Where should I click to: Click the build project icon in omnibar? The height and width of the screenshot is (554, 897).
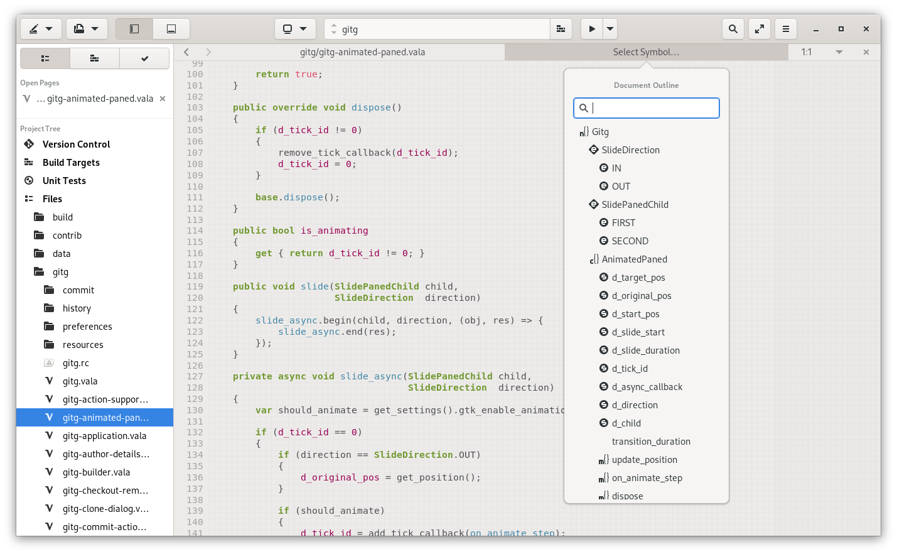point(561,29)
